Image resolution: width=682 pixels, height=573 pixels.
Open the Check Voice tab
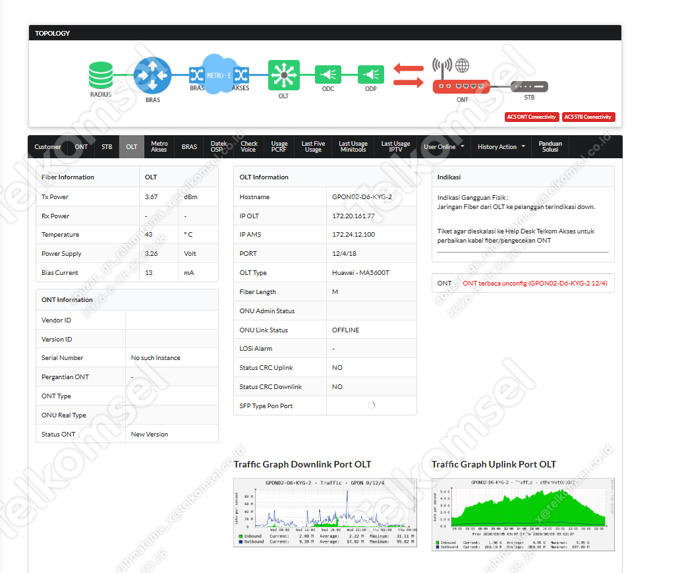[x=249, y=146]
